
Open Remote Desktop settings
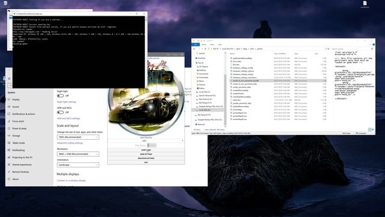(x=20, y=172)
